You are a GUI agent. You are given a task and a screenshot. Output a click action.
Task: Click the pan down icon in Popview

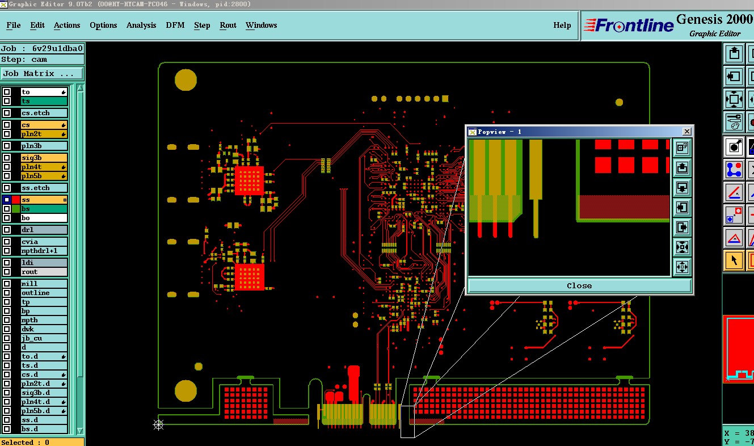pyautogui.click(x=682, y=187)
